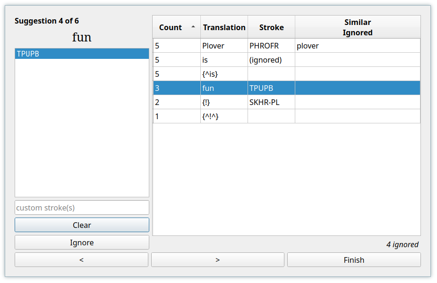
Task: Click the PHROFR stroke cell
Action: click(271, 46)
